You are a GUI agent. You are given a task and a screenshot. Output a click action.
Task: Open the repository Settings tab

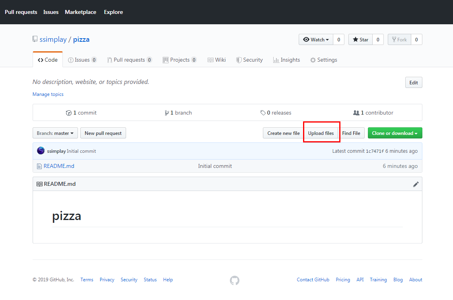pos(324,60)
